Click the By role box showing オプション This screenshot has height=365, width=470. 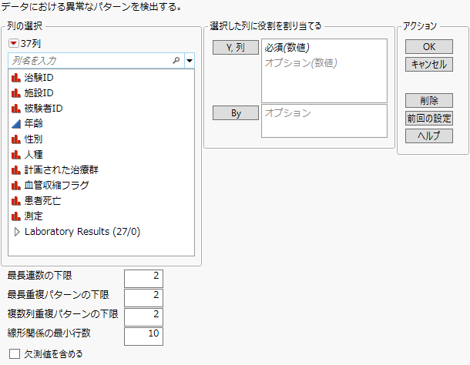coord(324,121)
